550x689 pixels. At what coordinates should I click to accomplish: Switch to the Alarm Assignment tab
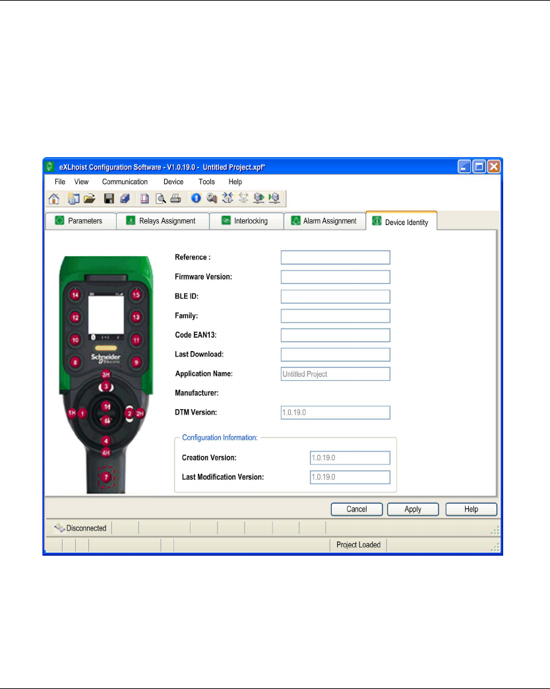click(x=325, y=220)
